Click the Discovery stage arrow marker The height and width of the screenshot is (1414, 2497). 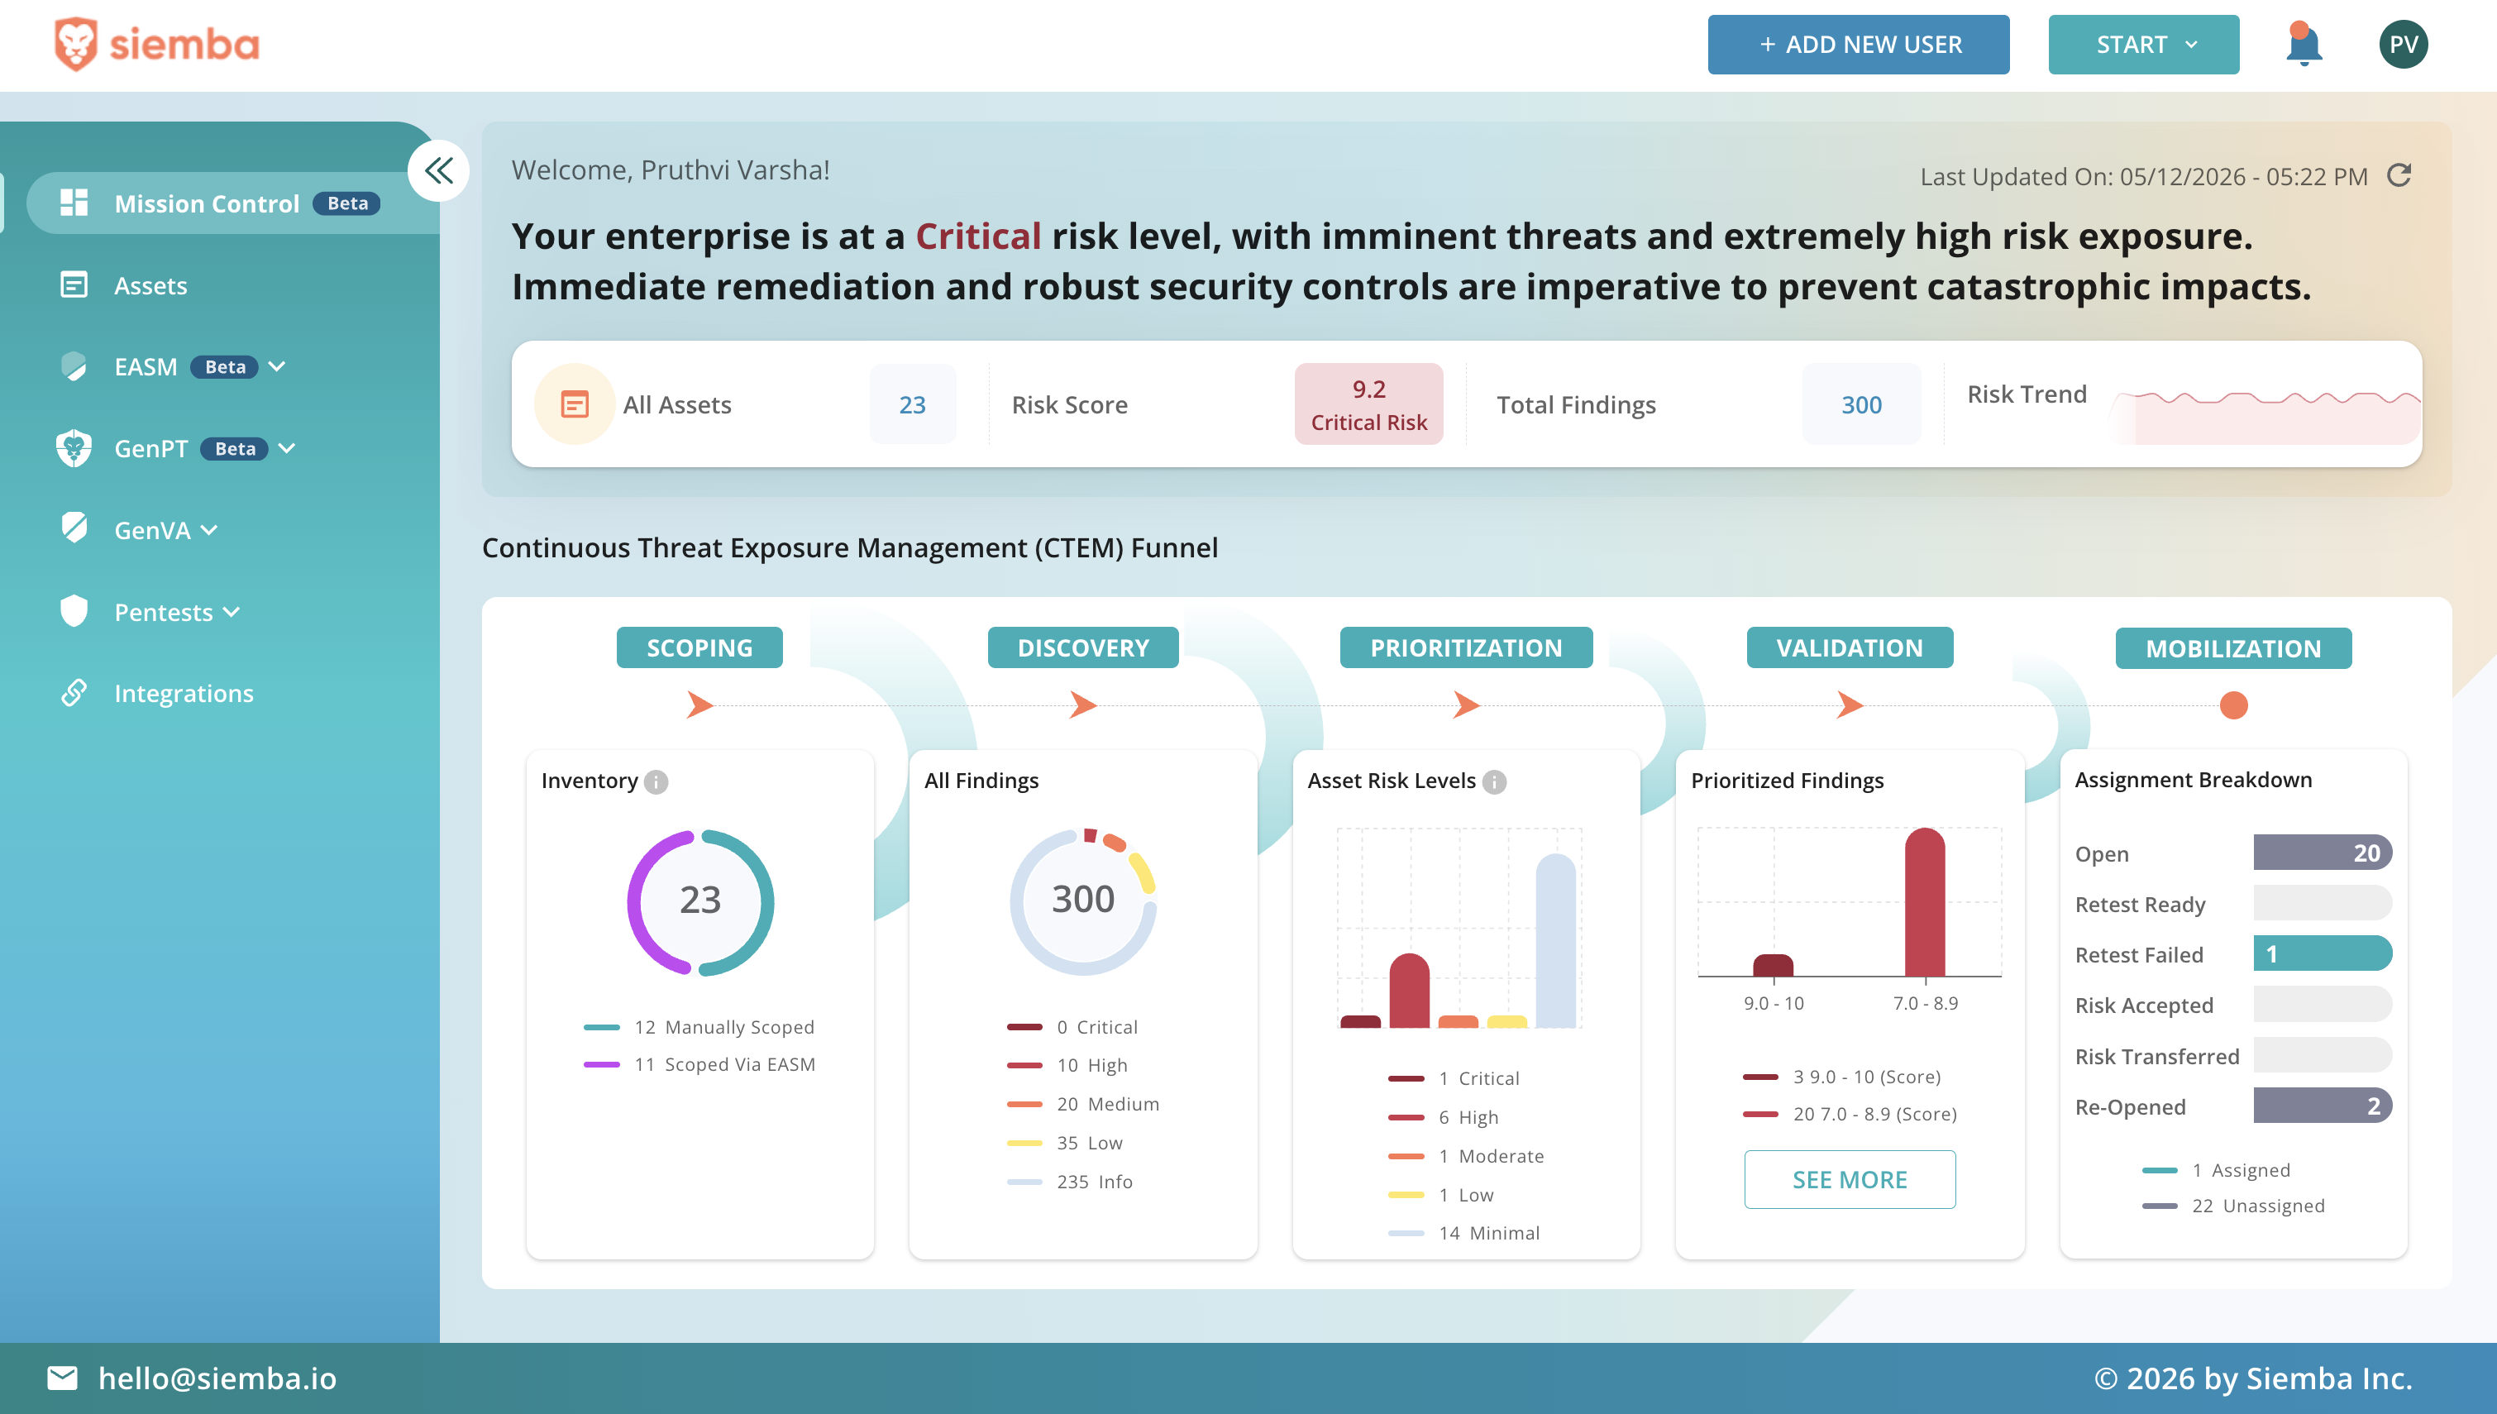click(x=1082, y=704)
